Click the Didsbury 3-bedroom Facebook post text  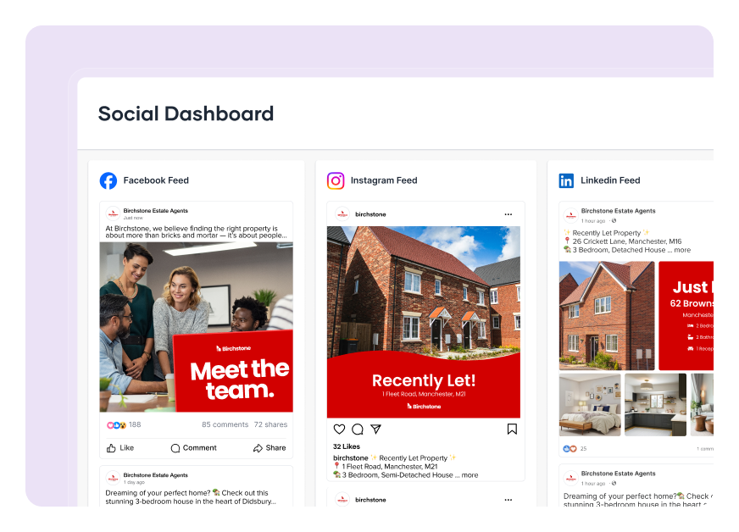coord(191,497)
